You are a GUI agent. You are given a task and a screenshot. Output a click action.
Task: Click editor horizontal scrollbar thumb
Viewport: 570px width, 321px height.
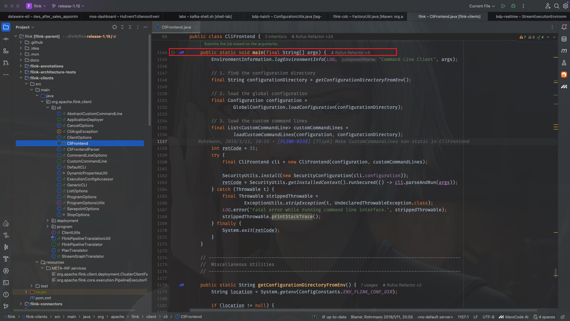point(364,310)
